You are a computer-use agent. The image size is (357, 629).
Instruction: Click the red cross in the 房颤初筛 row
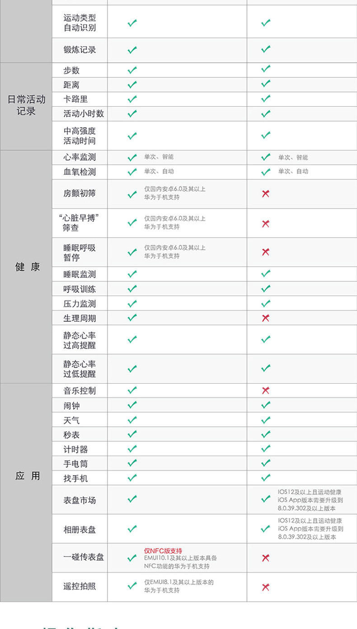[266, 194]
